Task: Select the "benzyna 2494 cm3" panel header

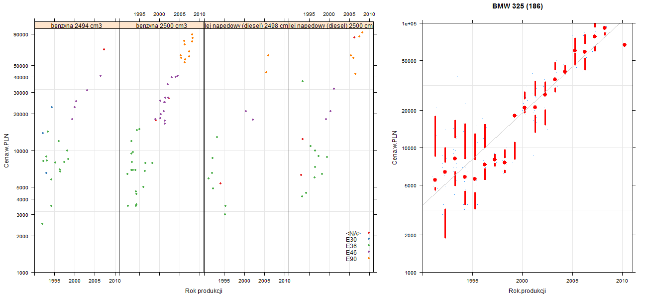Action: pos(77,25)
